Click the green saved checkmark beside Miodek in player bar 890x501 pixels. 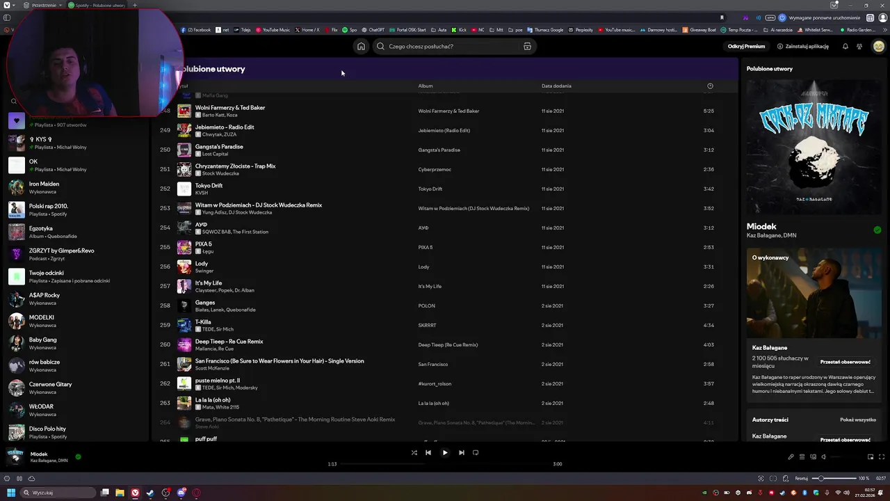(x=78, y=457)
